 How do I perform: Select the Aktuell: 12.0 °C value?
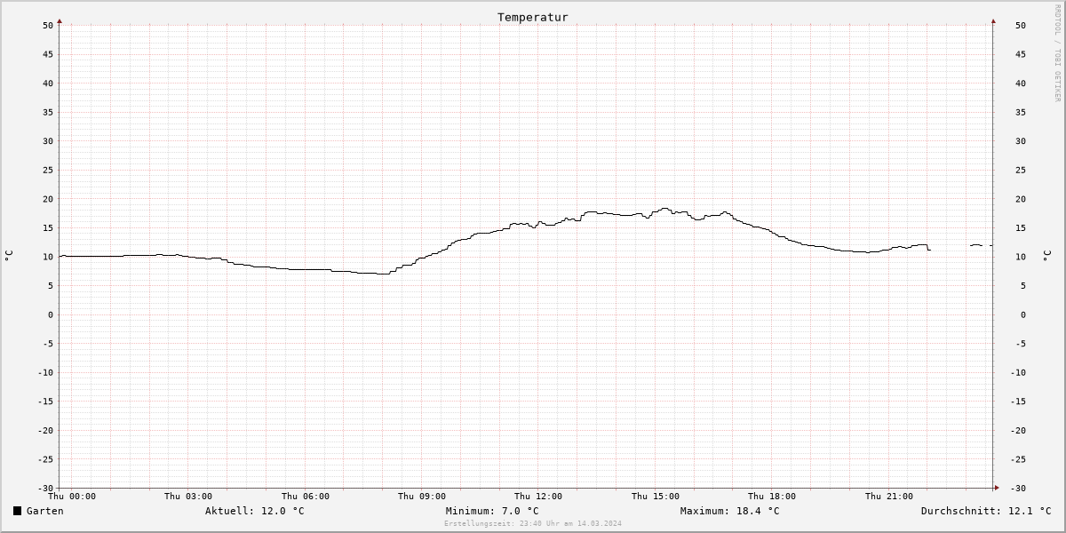254,511
